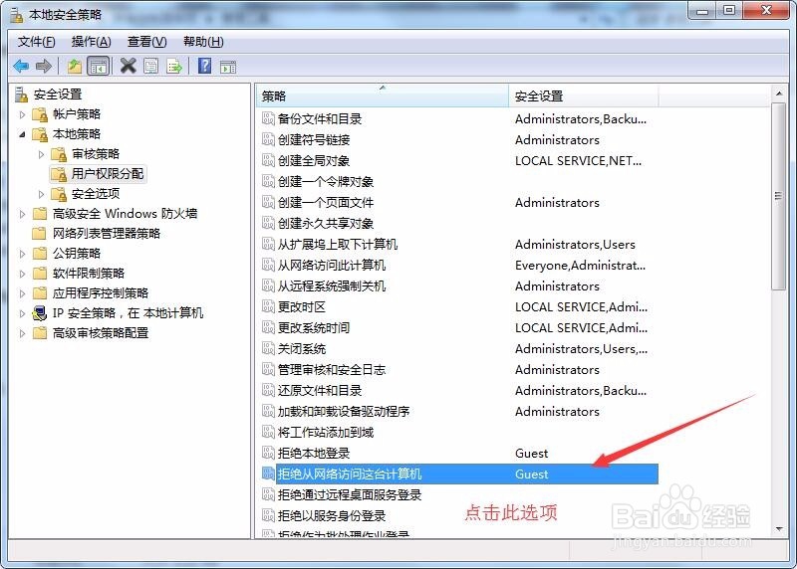This screenshot has width=797, height=569.
Task: Select the 创建一个页面文件 policy
Action: pyautogui.click(x=326, y=202)
